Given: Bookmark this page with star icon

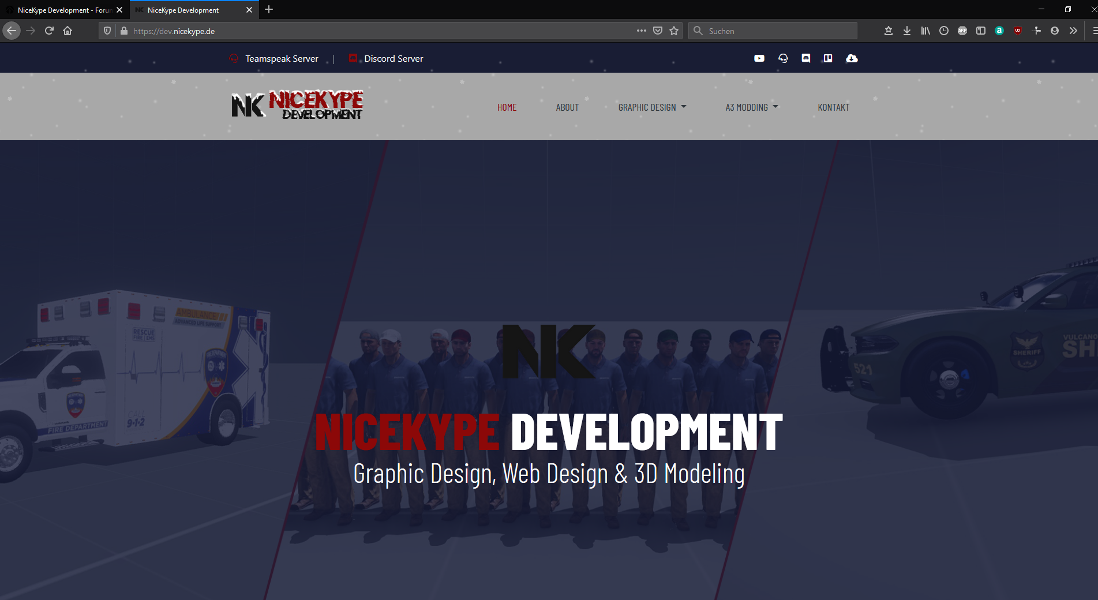Looking at the screenshot, I should tap(674, 31).
